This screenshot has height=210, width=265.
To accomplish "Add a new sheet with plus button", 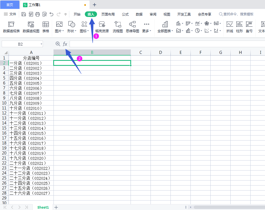I will [x=56, y=207].
